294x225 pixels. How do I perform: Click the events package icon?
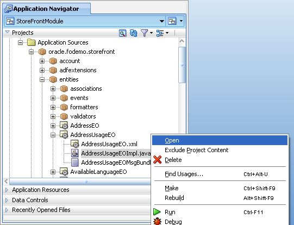[x=64, y=98]
